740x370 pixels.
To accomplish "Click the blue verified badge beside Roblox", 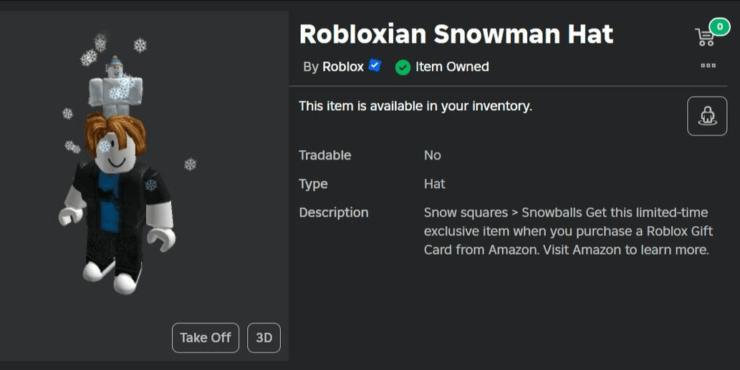I will click(x=375, y=67).
